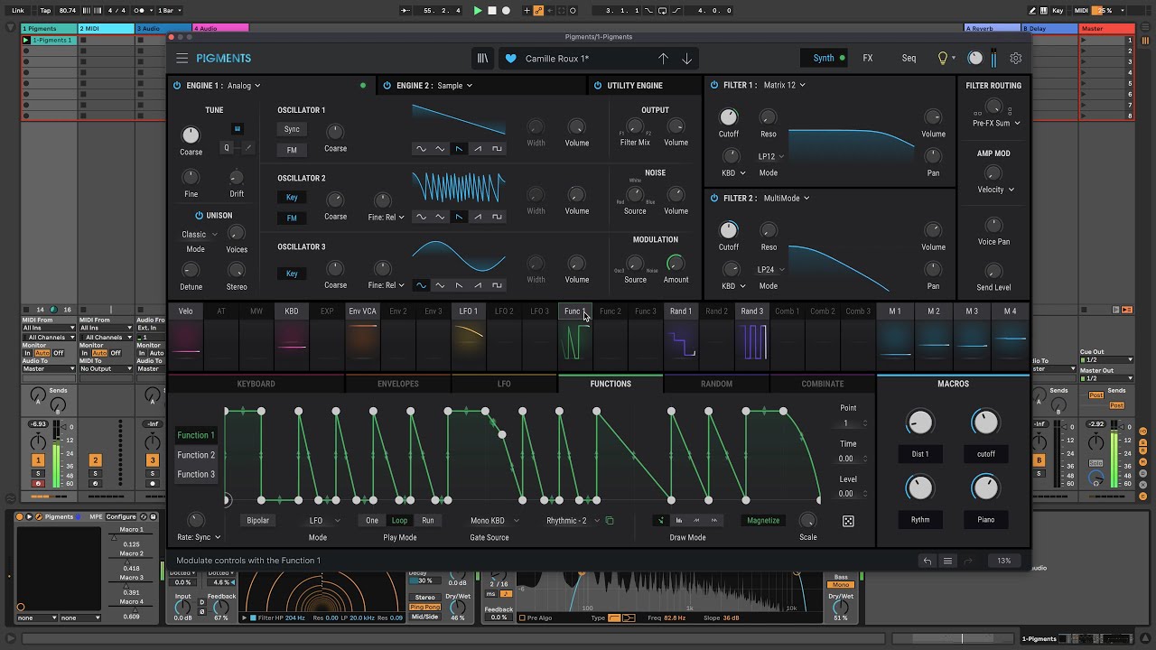Select the third Draw Mode icon
The image size is (1156, 650).
tap(696, 520)
